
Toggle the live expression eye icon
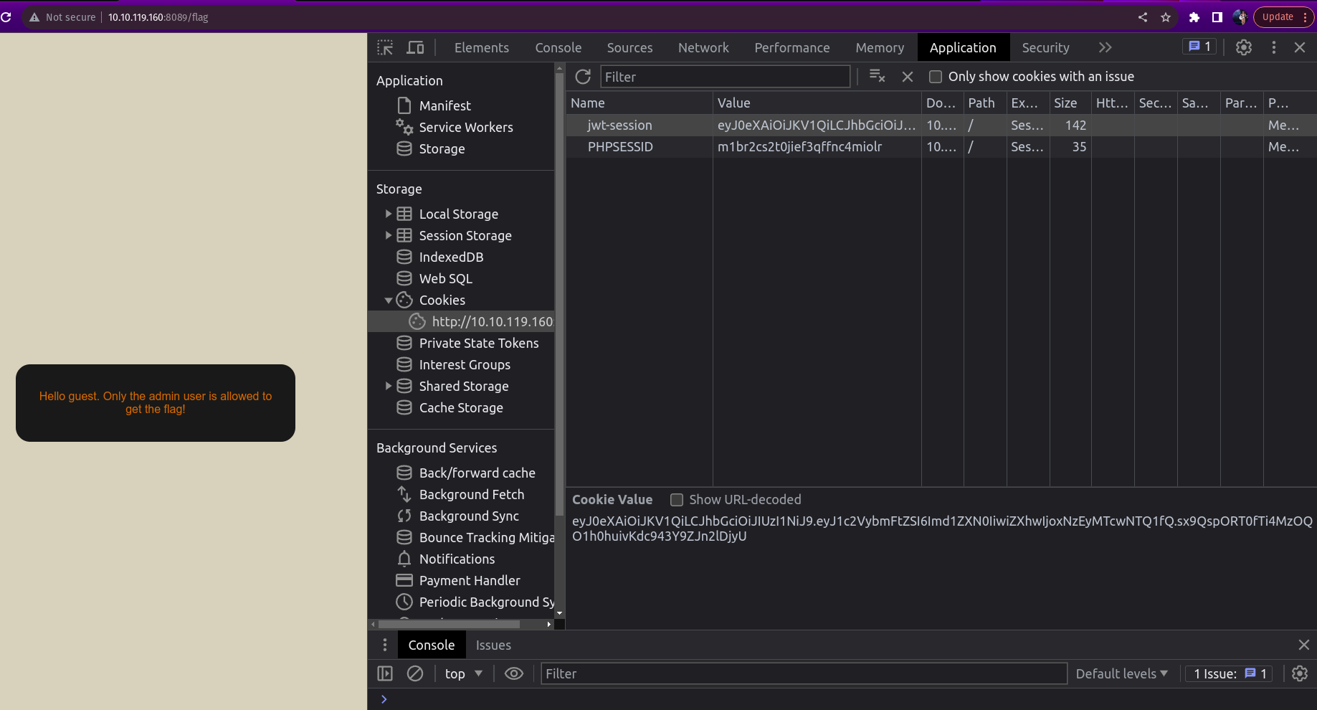point(514,673)
